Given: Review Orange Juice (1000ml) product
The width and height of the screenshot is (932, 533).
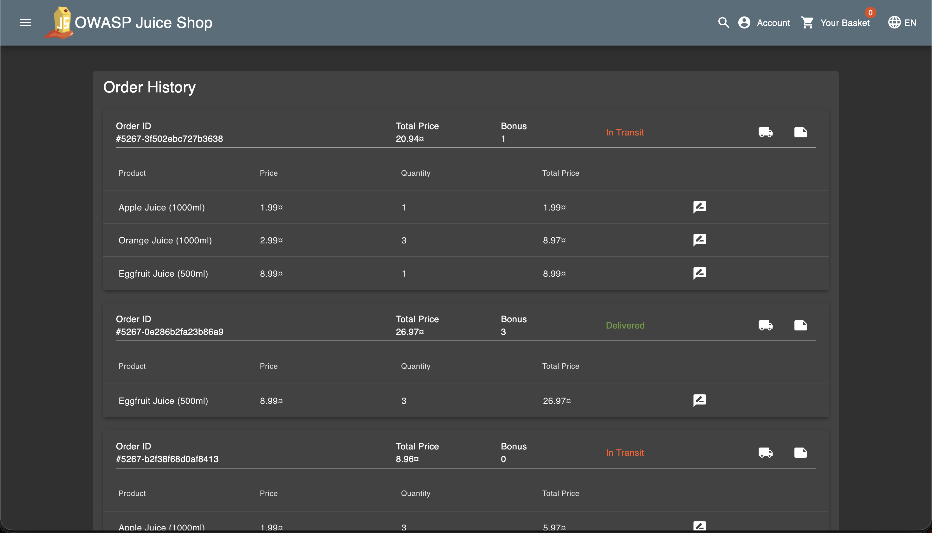Looking at the screenshot, I should click(699, 240).
